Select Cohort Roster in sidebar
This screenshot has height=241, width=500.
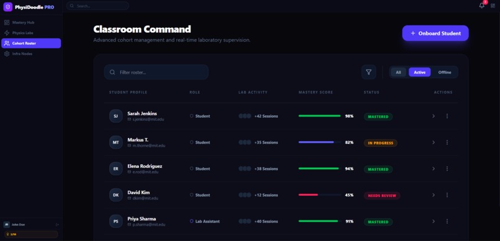(31, 43)
